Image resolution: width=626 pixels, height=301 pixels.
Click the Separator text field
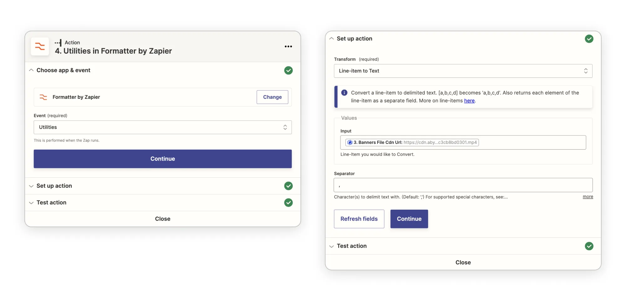pyautogui.click(x=463, y=185)
